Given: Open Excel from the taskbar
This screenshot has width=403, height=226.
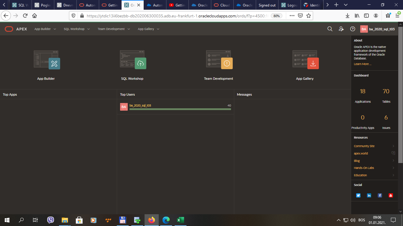Looking at the screenshot, I should [180, 220].
